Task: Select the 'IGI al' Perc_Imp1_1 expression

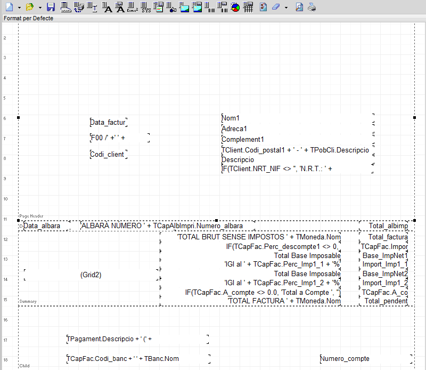Action: (x=250, y=264)
